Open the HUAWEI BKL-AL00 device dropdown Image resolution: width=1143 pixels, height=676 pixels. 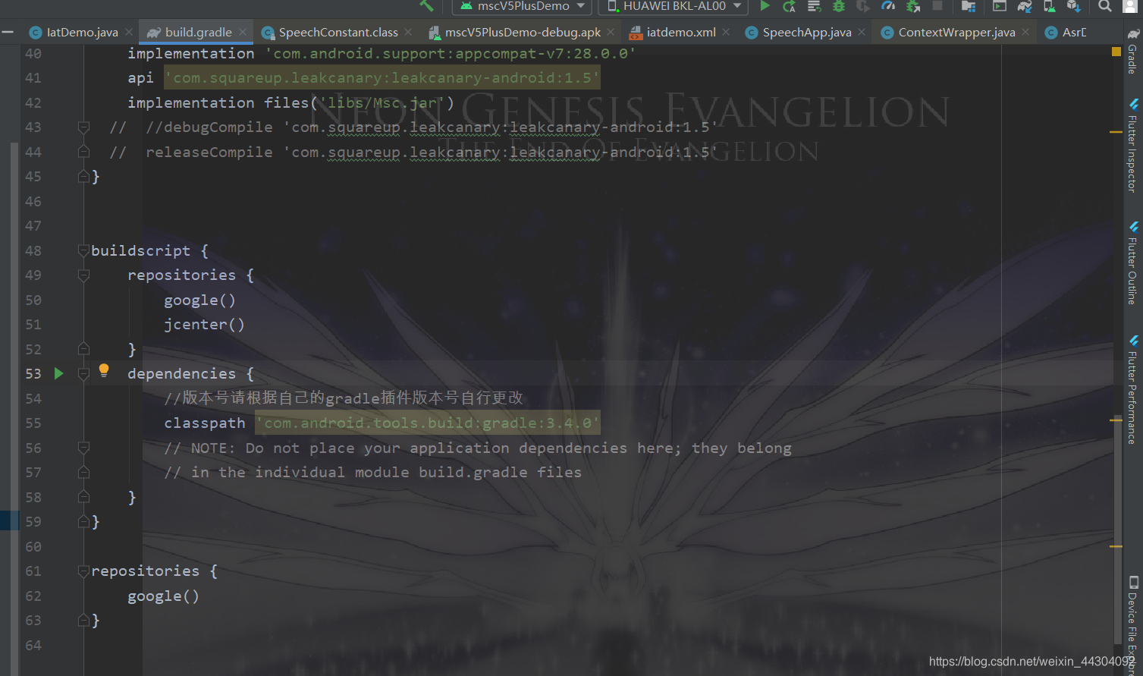(674, 6)
